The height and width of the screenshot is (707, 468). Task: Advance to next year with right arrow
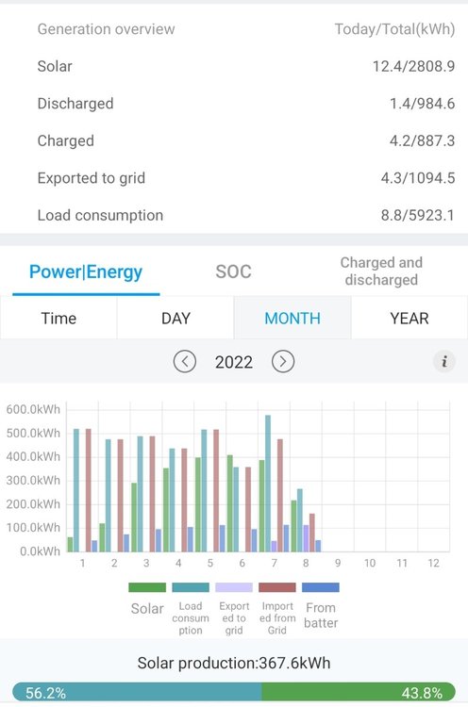pos(283,362)
